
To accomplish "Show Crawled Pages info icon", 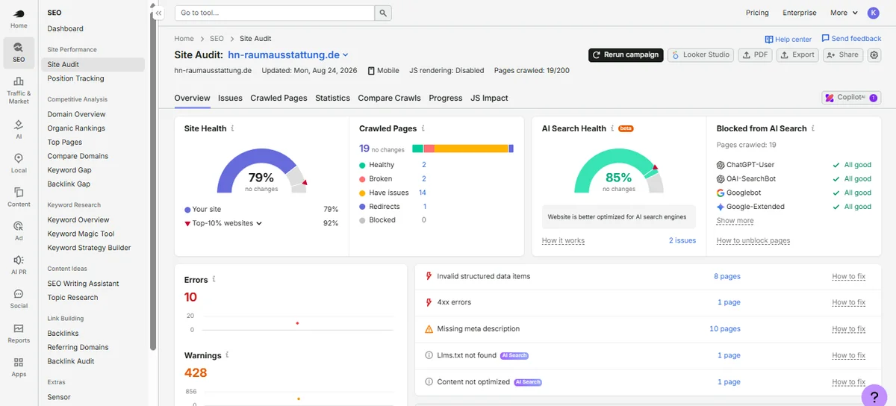I will pyautogui.click(x=423, y=128).
